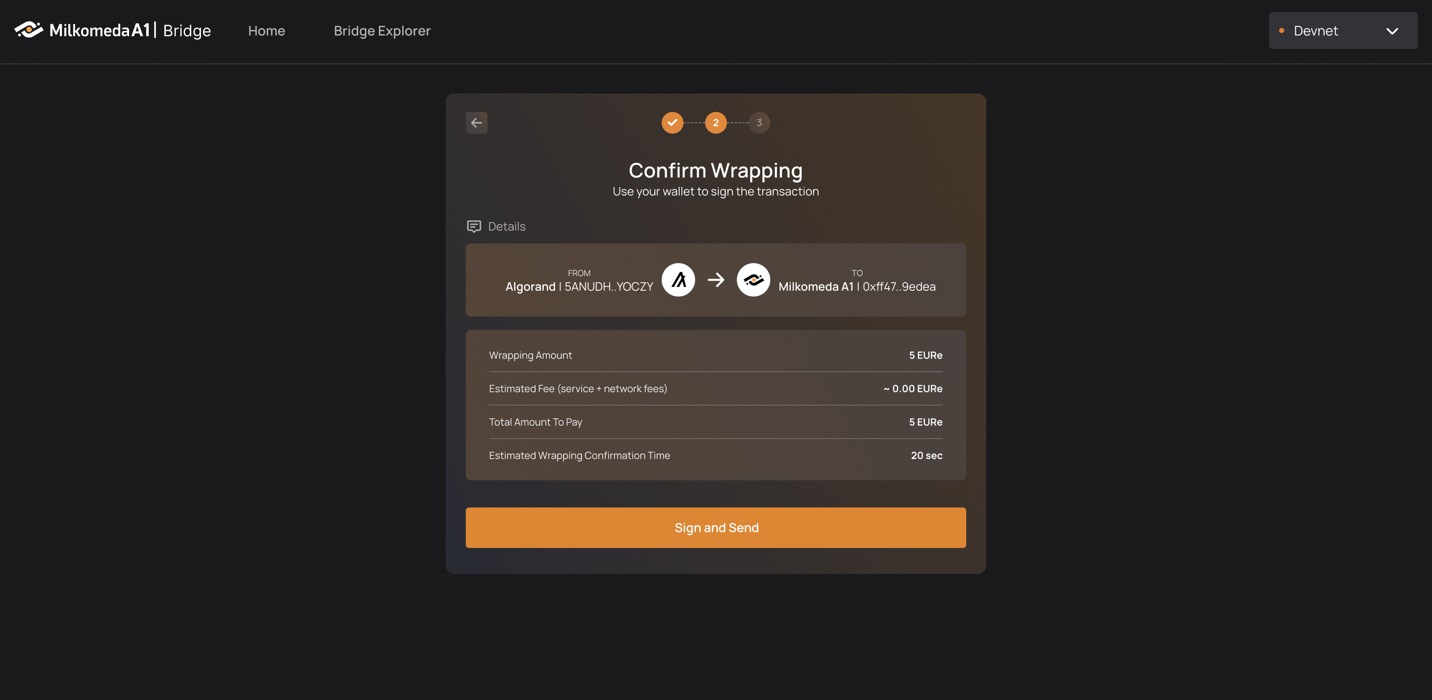Click the 20 sec value
The image size is (1432, 700).
pos(927,455)
